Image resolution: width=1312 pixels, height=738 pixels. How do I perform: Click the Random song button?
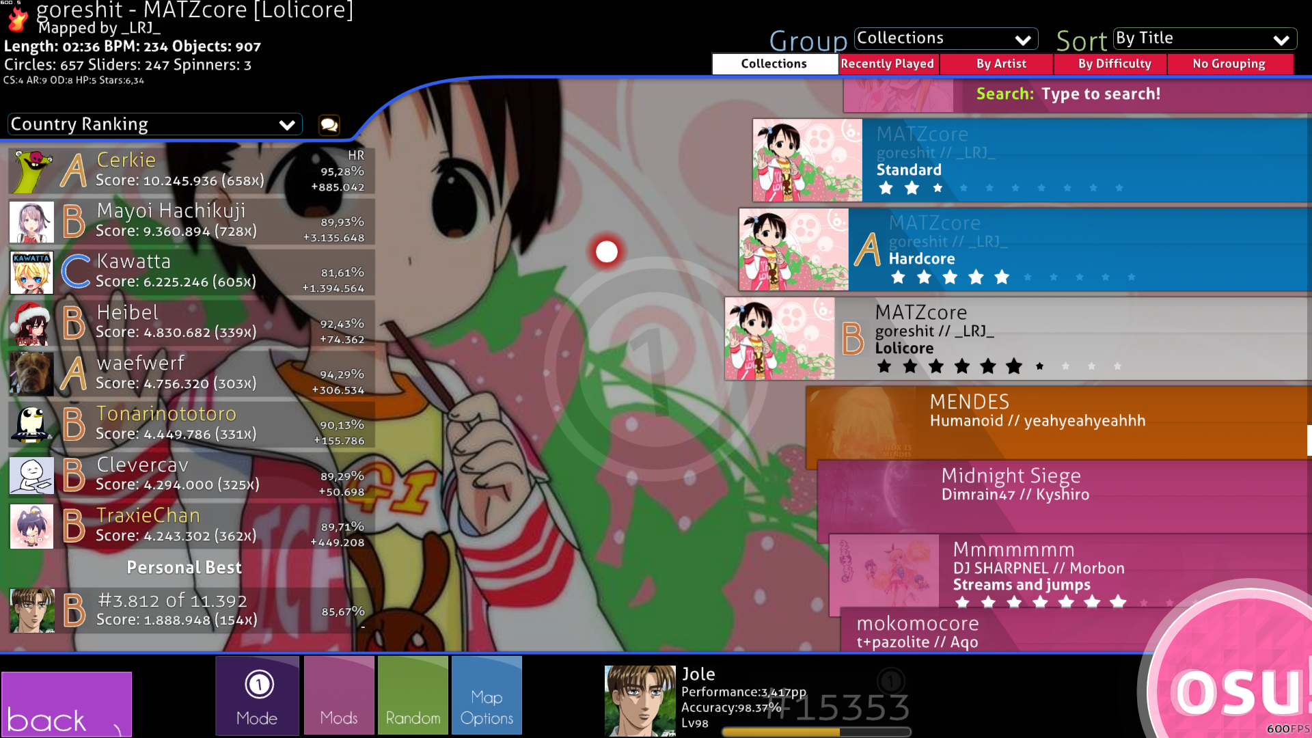point(413,695)
